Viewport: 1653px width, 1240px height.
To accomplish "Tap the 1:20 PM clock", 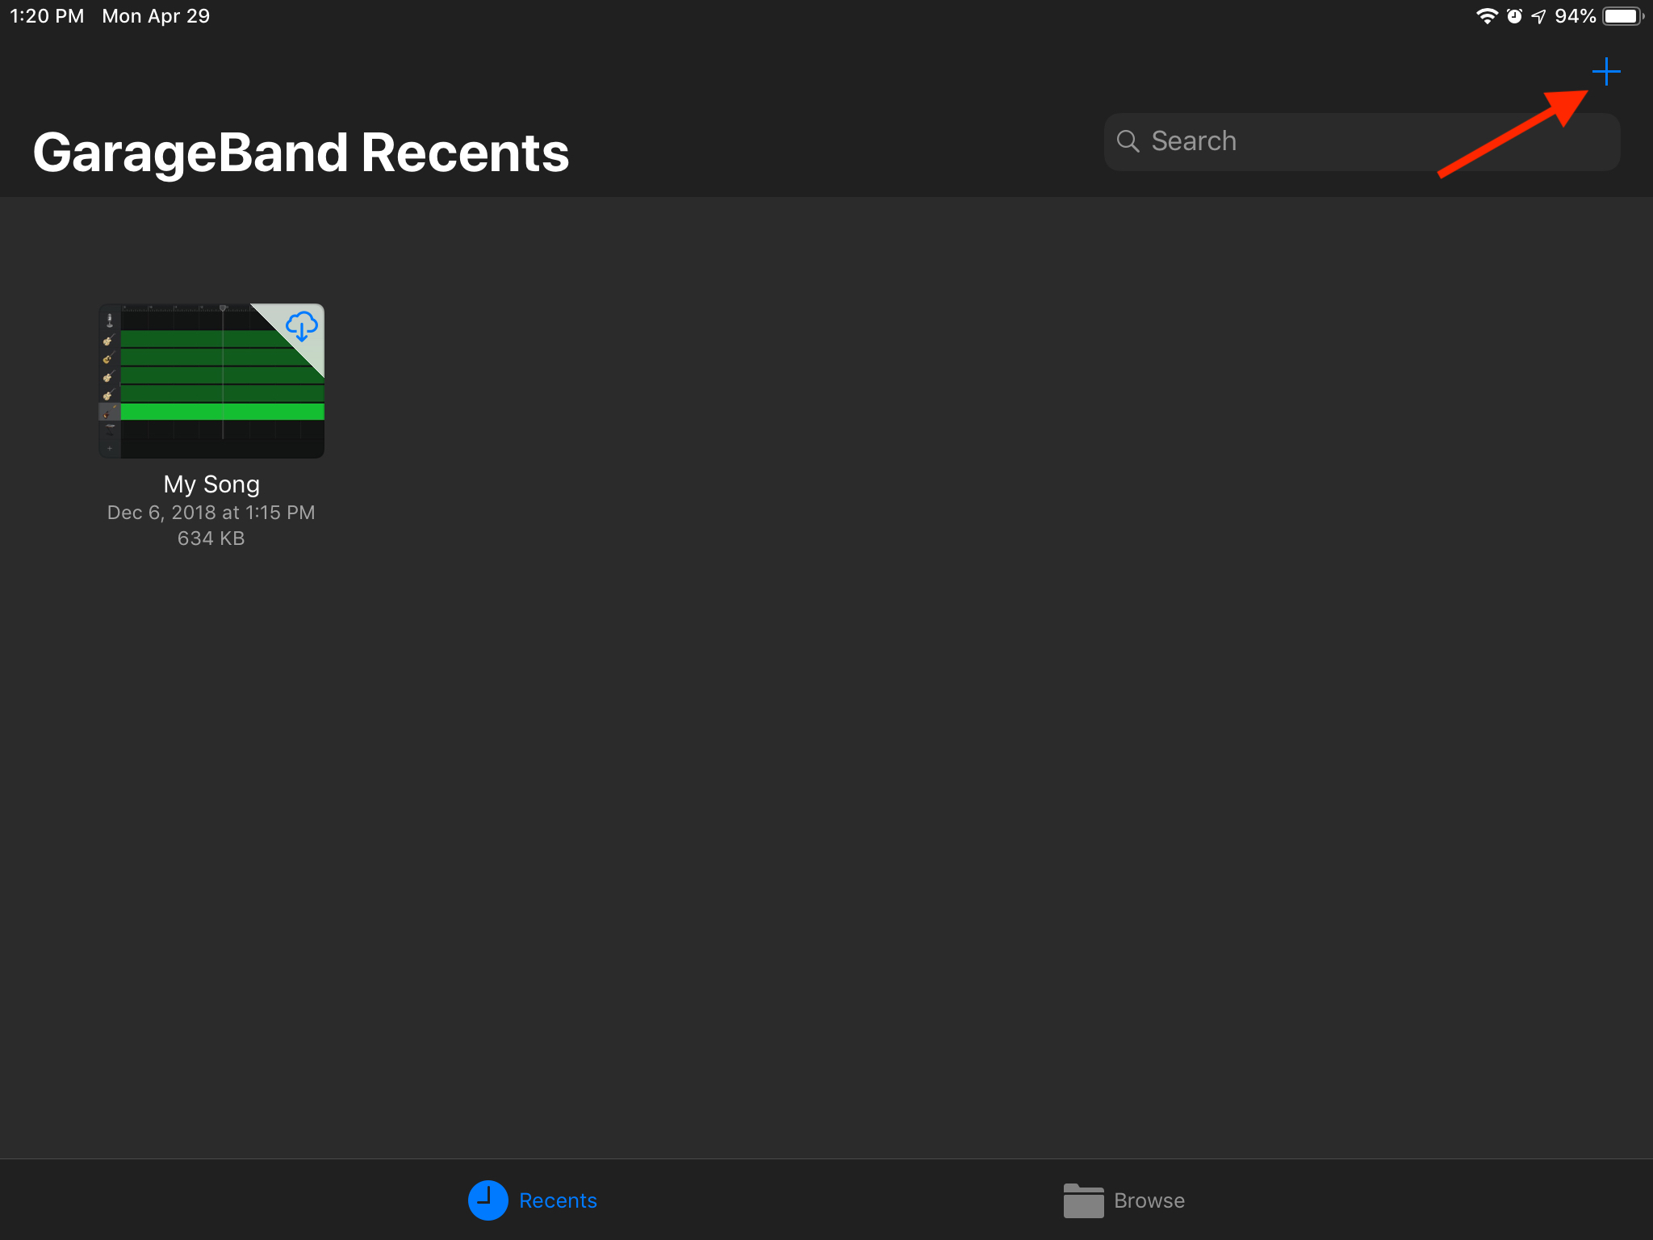I will [47, 16].
